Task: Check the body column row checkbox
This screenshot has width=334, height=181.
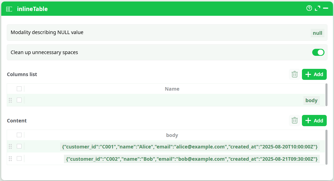Action: (19, 100)
